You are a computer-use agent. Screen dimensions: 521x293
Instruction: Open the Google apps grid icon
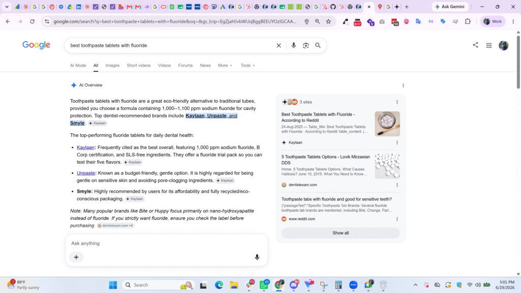489,45
